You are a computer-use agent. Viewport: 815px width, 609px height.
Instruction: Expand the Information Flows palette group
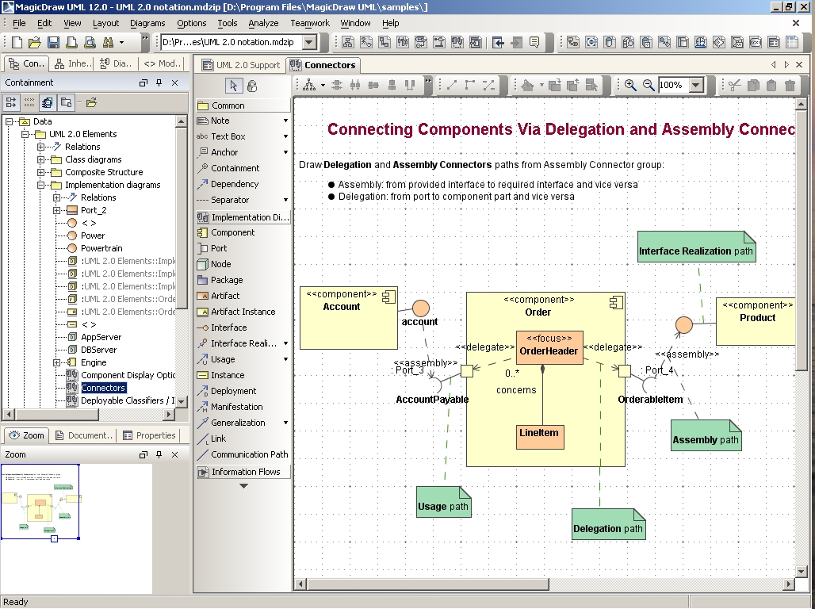[x=243, y=472]
